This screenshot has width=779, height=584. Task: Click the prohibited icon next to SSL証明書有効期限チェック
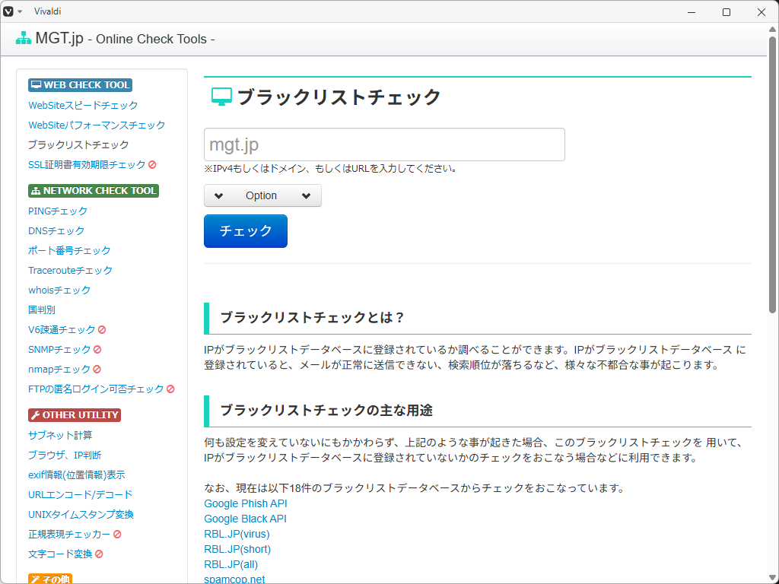click(x=152, y=164)
